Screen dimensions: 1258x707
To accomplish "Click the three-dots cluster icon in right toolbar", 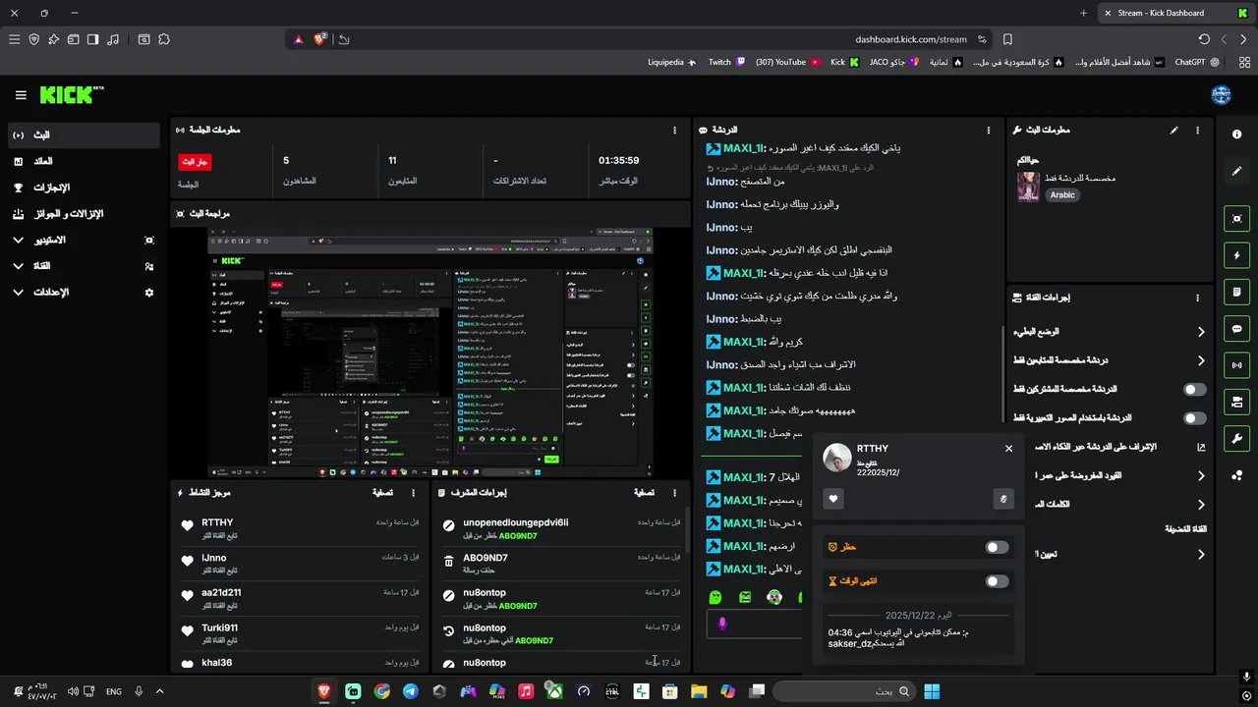I will [x=1237, y=475].
